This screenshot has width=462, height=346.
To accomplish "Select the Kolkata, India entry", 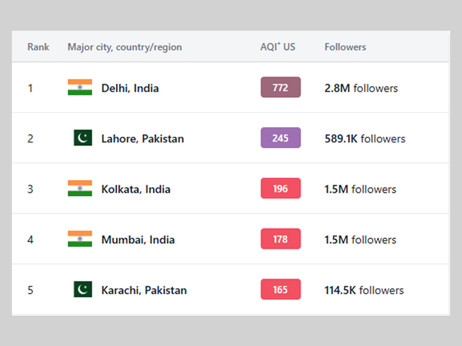I will pyautogui.click(x=136, y=189).
